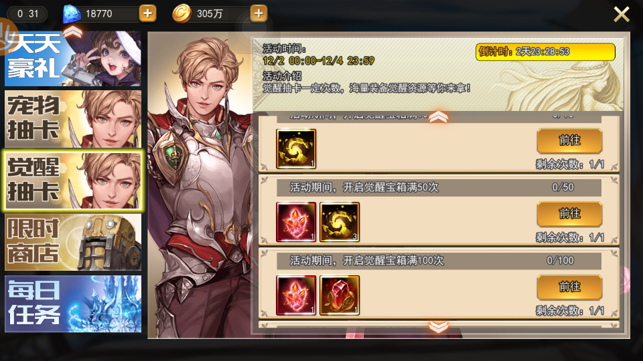Viewport: 643px width, 361px height.
Task: Move the task list up with the double-up arrow
Action: pyautogui.click(x=438, y=116)
